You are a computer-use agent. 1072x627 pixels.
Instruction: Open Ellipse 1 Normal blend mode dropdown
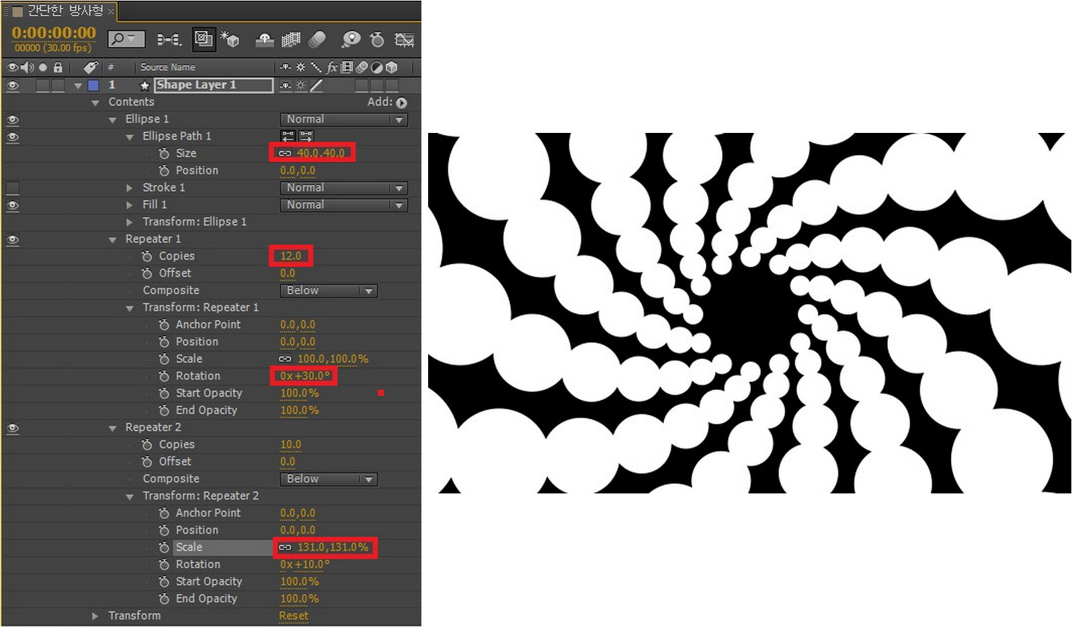[x=343, y=119]
